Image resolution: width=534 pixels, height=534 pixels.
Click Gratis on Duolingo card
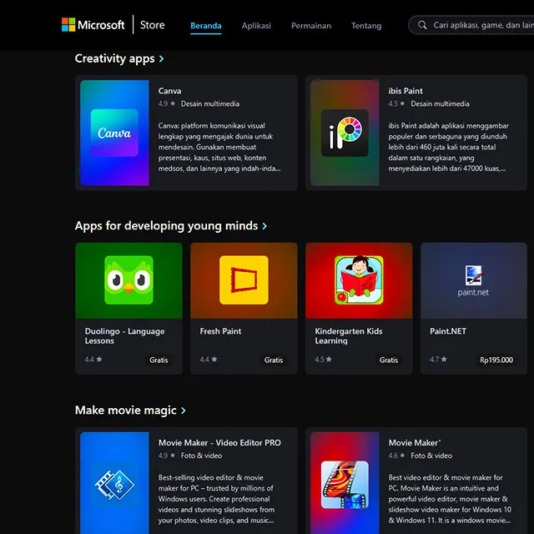(159, 360)
